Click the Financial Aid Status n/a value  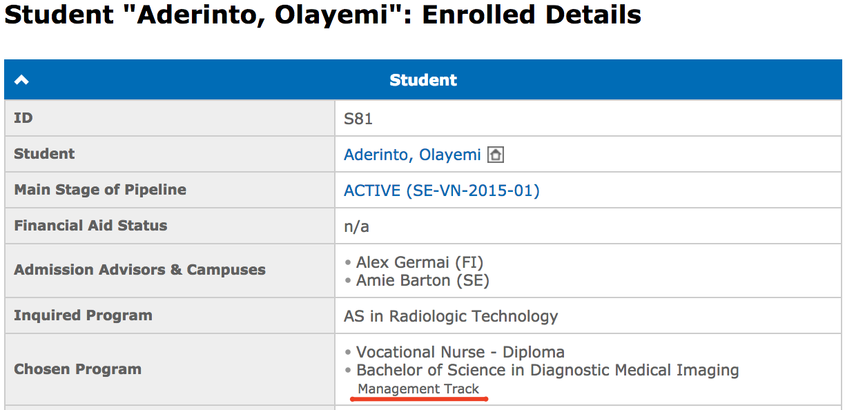[x=356, y=226]
